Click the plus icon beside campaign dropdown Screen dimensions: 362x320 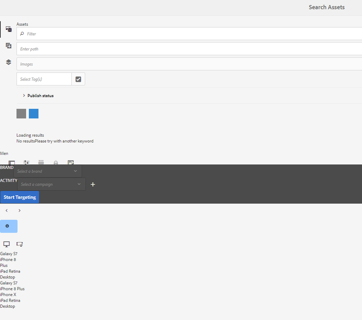tap(93, 184)
